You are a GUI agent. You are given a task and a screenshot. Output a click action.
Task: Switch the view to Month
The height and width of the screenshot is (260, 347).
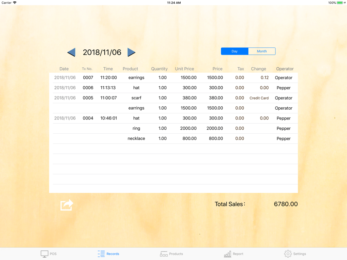(x=262, y=51)
